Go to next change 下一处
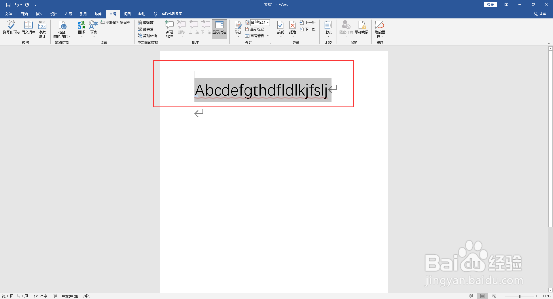This screenshot has height=299, width=553. coord(308,29)
